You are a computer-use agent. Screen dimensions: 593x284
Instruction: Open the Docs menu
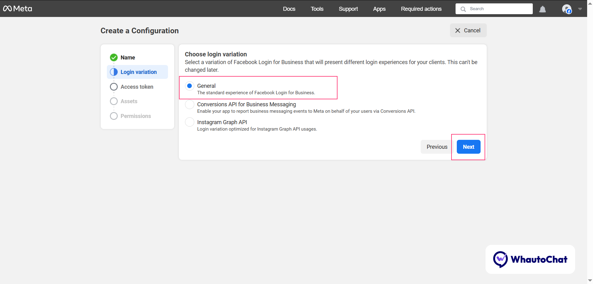(289, 9)
